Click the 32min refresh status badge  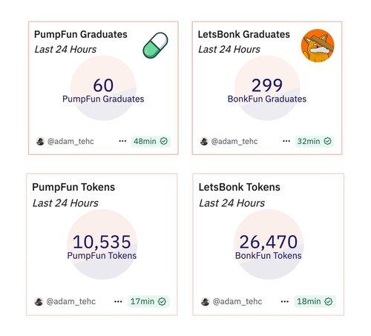point(314,141)
